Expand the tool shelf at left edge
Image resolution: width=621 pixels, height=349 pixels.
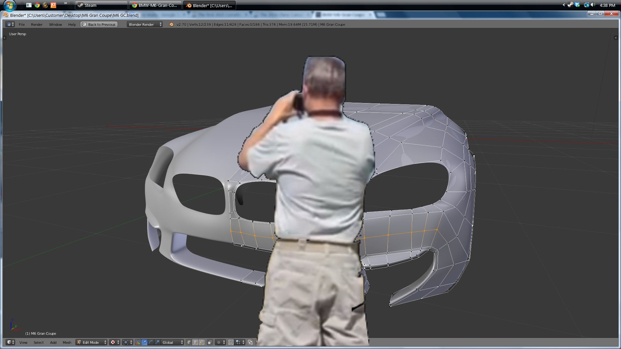4,38
